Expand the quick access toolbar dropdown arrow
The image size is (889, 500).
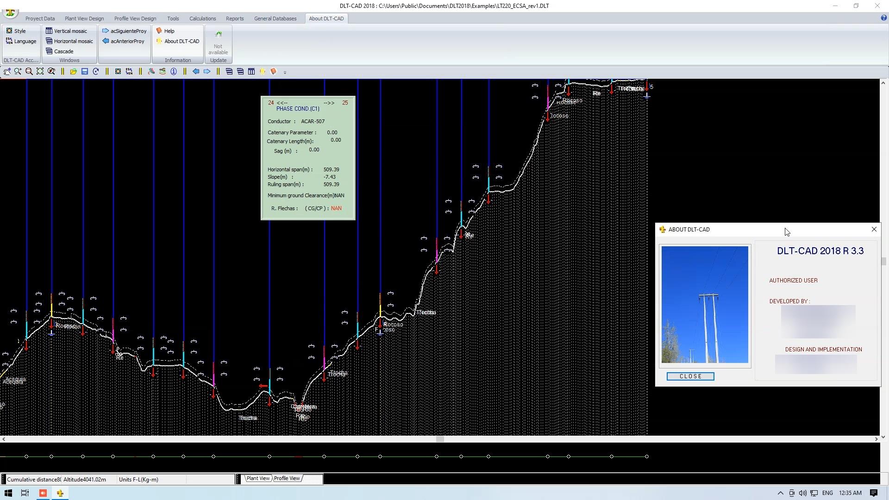pyautogui.click(x=285, y=72)
